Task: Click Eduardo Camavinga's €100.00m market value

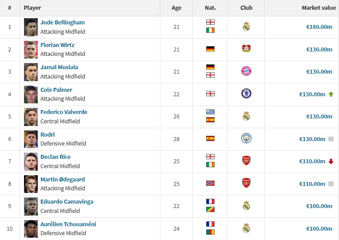Action: point(319,206)
